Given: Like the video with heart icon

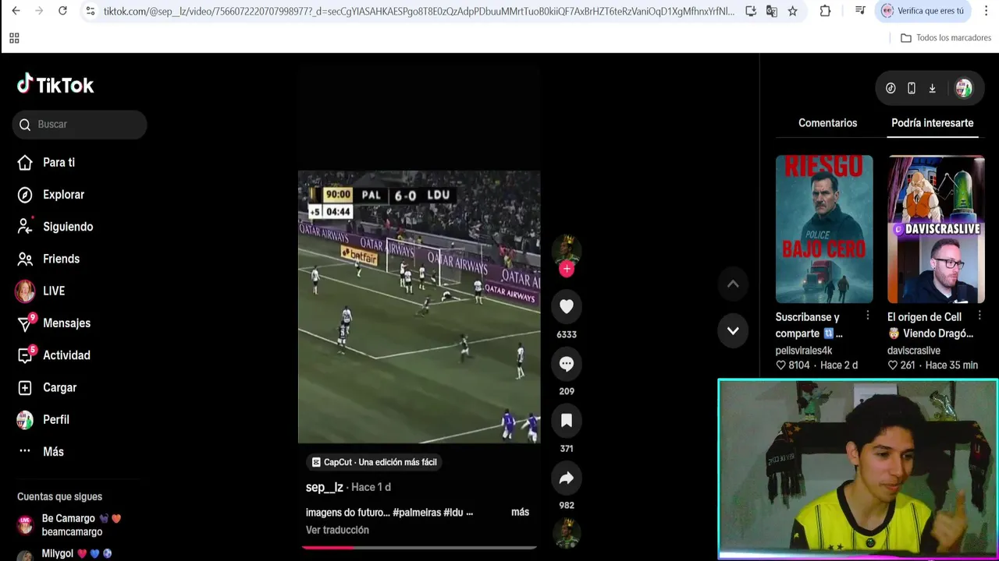Looking at the screenshot, I should (567, 306).
